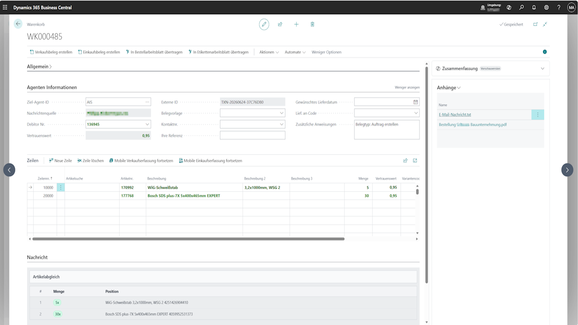Click Verkaufsbeleg erstellen
The width and height of the screenshot is (578, 325).
(51, 52)
